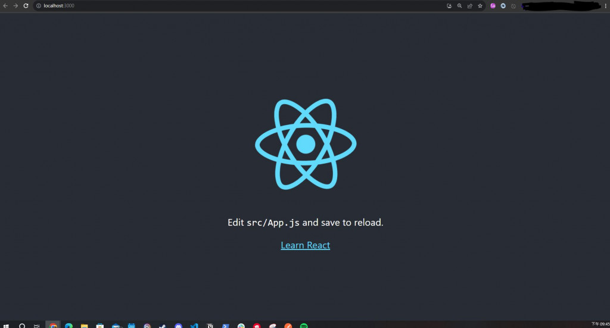Open Steam from taskbar

pyautogui.click(x=163, y=326)
